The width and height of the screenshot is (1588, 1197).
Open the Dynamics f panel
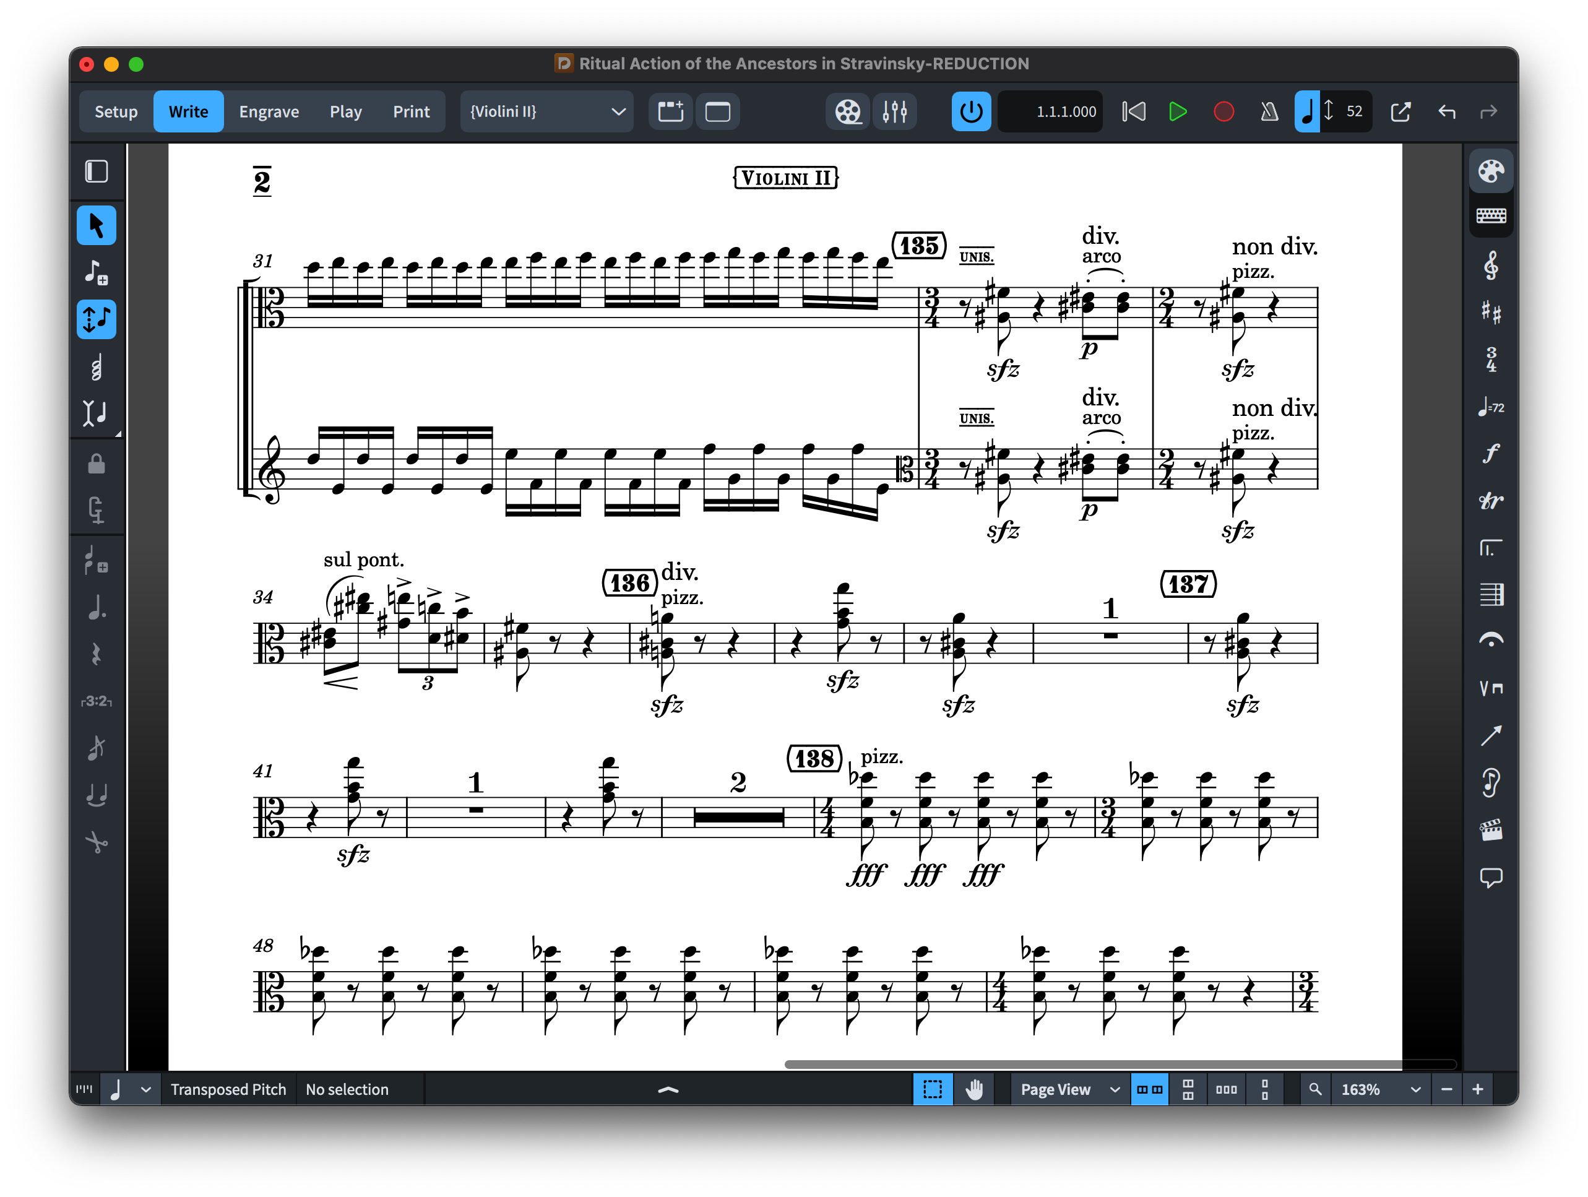(1491, 453)
